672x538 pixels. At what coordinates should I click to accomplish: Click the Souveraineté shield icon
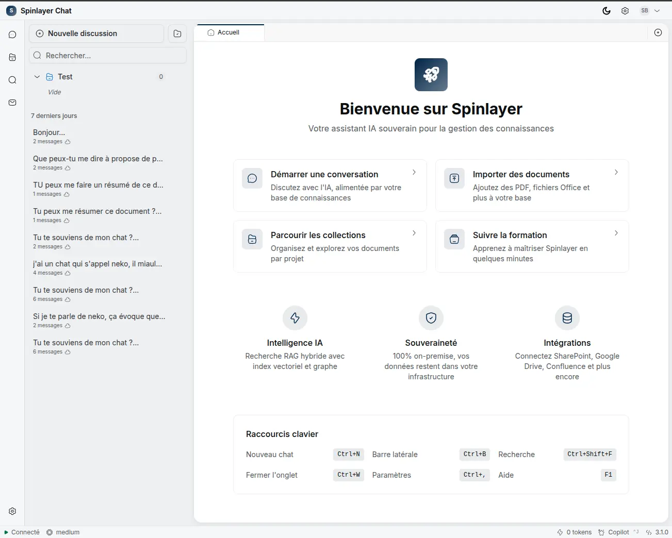431,318
